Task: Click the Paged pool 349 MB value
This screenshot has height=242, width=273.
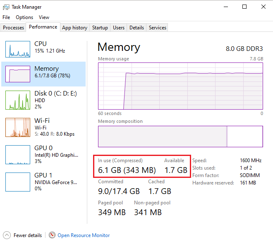Action: [x=112, y=212]
